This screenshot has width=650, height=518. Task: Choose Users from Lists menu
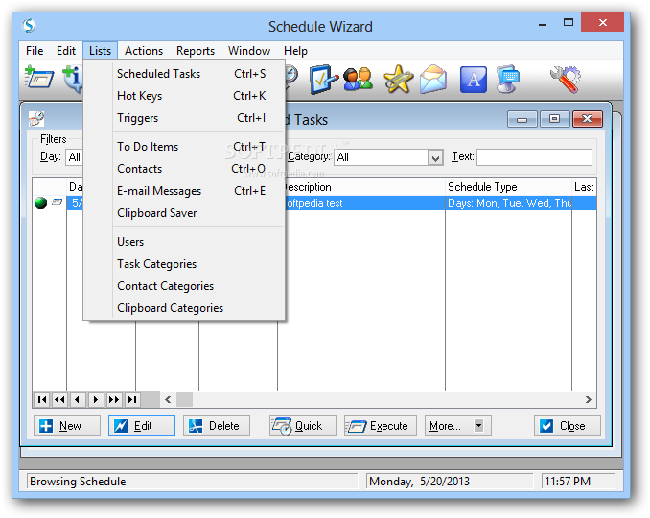(x=184, y=242)
